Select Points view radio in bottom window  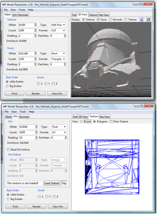pos(81,122)
